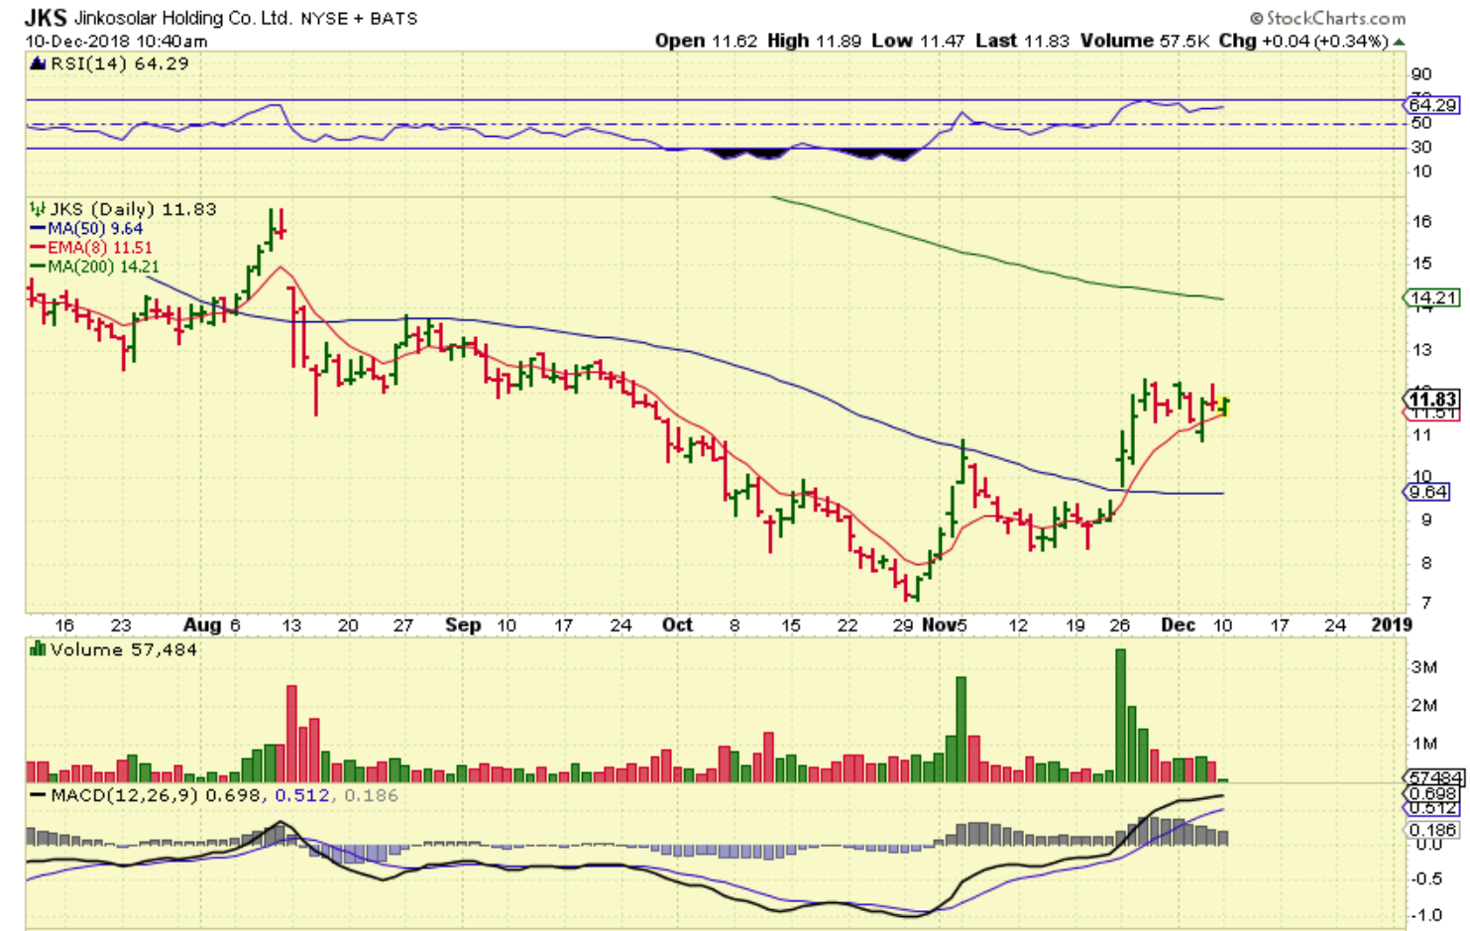Viewport: 1470px width, 931px height.
Task: Click the Volume 57.5K header value
Action: 1145,41
